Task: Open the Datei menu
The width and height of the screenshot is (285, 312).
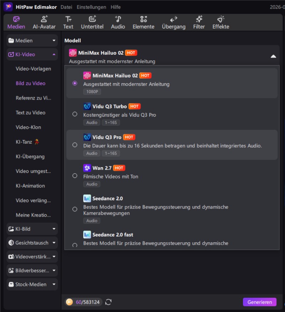Action: click(66, 7)
